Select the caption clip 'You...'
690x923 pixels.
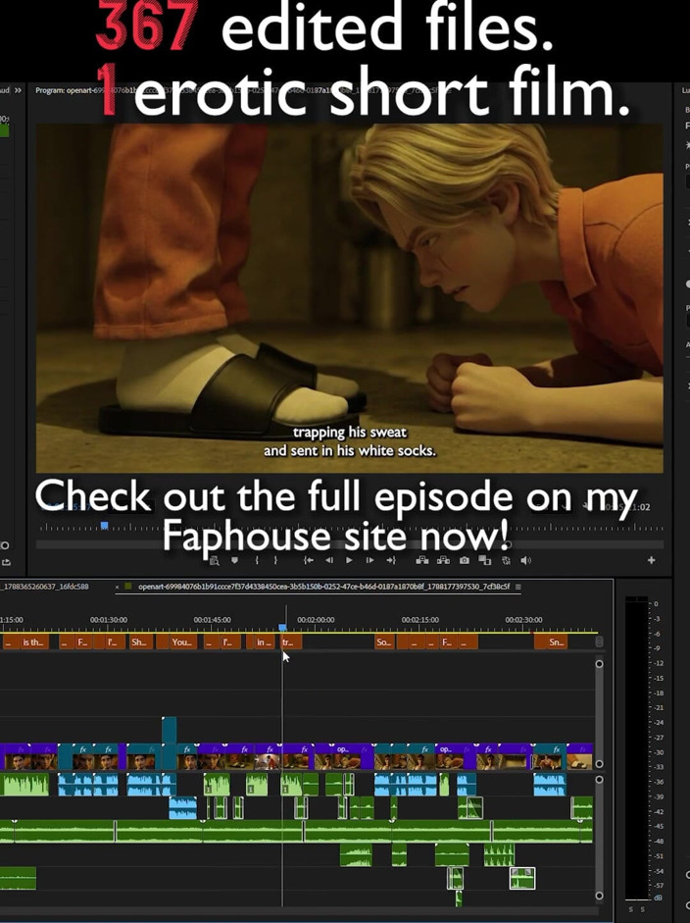[x=183, y=641]
